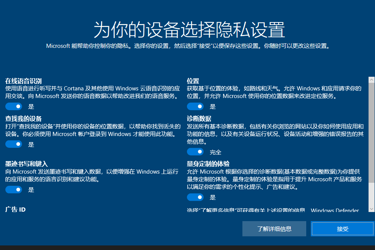Click the 位置 heading

193,81
